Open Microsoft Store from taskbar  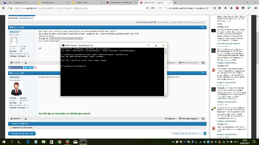pos(51,142)
